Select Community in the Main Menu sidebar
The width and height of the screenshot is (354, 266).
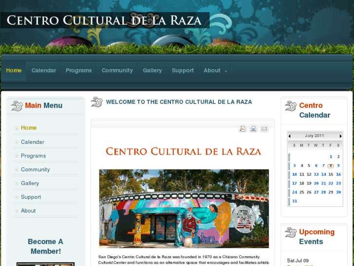tap(35, 169)
